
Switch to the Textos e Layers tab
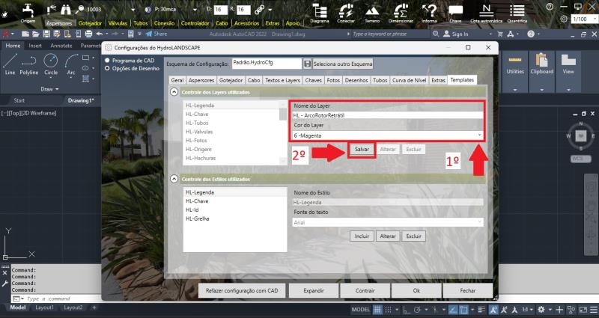[x=282, y=80]
